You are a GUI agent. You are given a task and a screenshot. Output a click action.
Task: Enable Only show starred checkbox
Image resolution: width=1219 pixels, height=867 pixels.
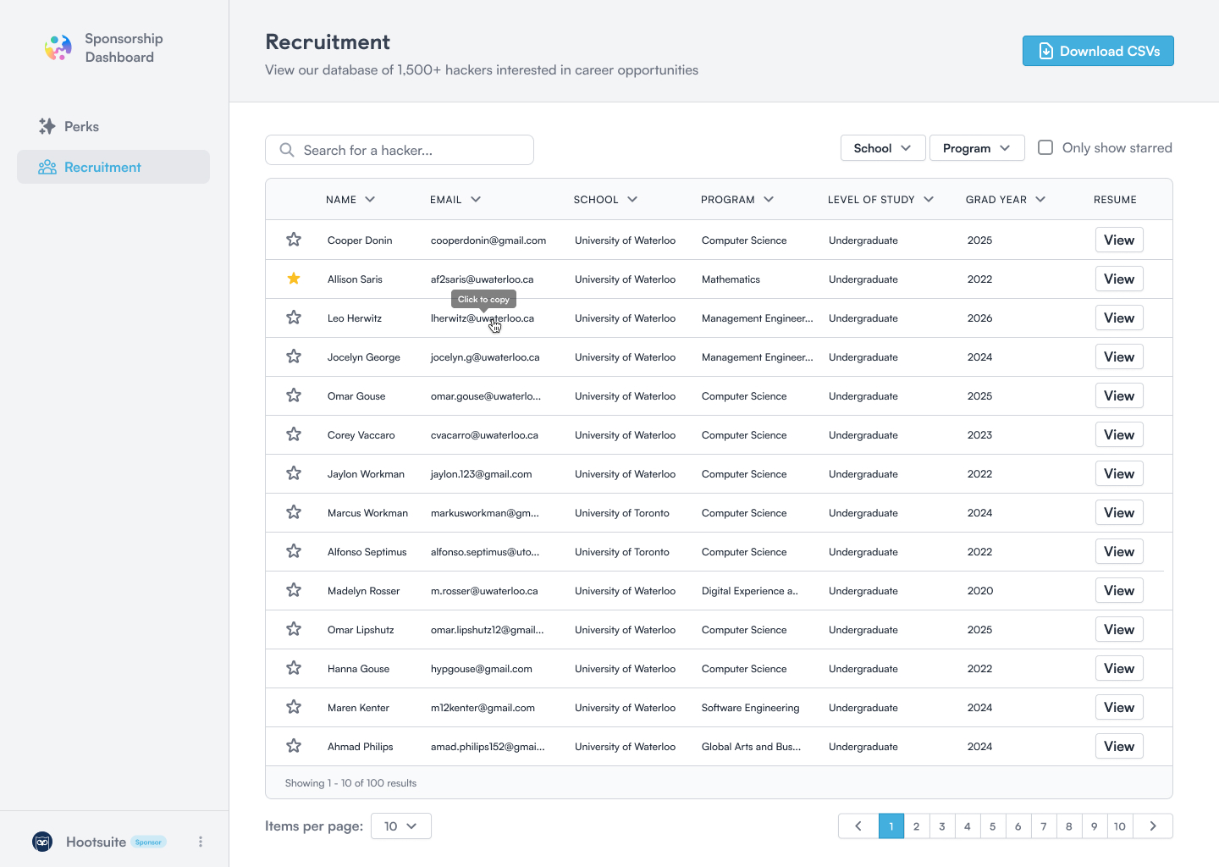(x=1045, y=147)
